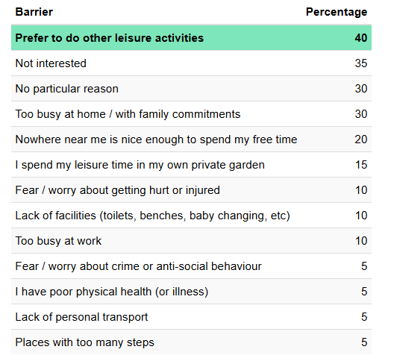Click 'Nowhere near me is nice enough' row
The height and width of the screenshot is (364, 394).
tap(191, 139)
